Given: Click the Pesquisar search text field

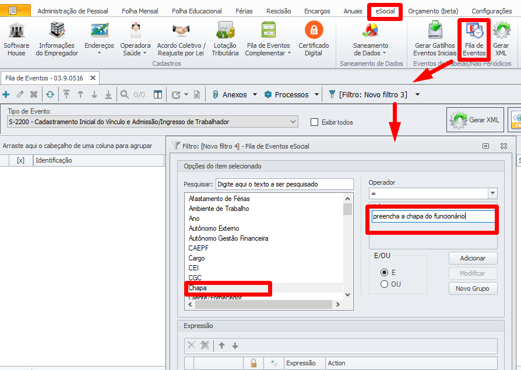Looking at the screenshot, I should [x=284, y=184].
